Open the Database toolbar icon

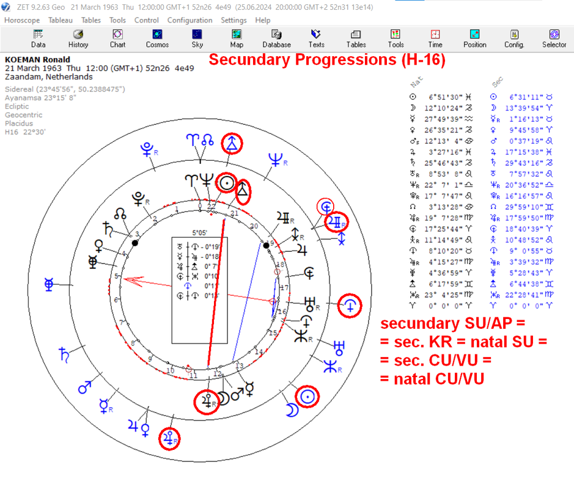[x=276, y=39]
